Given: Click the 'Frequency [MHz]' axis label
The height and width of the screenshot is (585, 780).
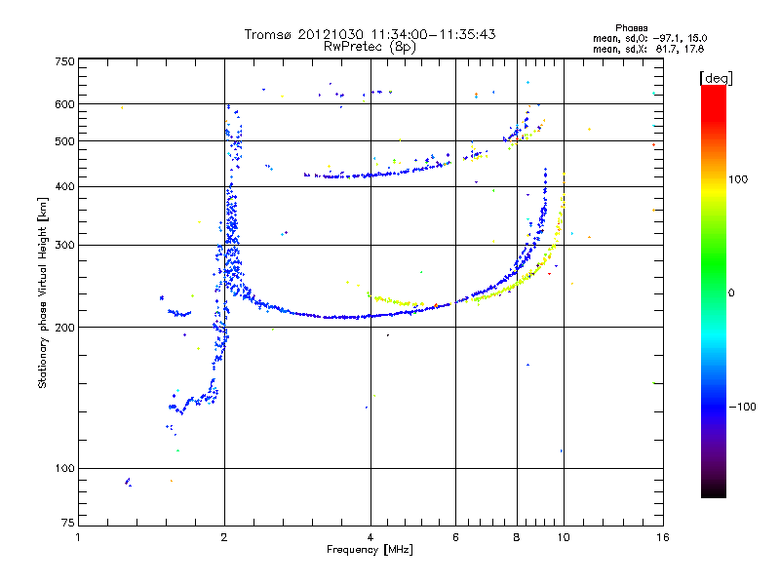Looking at the screenshot, I should 370,550.
